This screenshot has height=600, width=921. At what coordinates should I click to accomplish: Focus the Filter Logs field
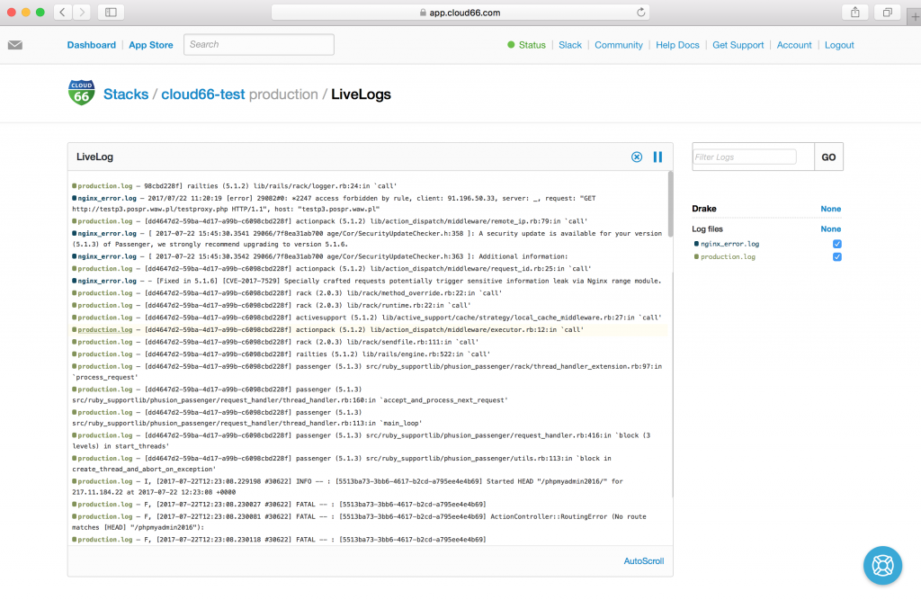click(744, 157)
